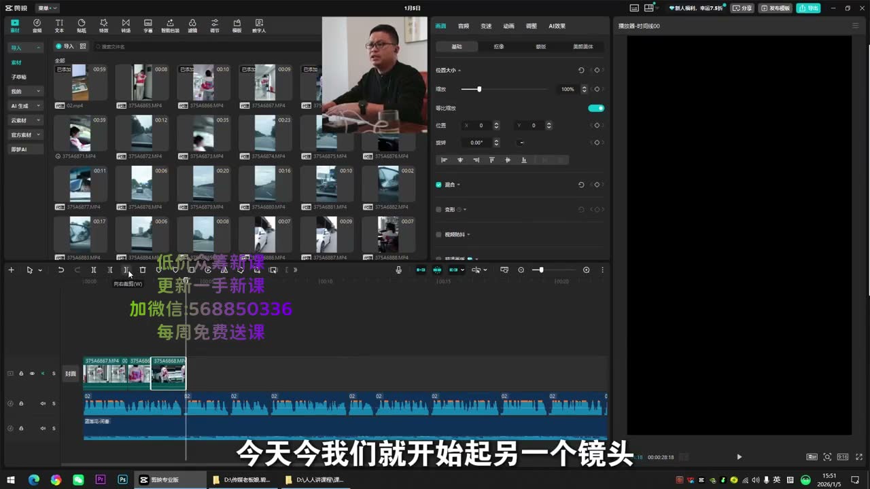Screen dimensions: 870x489
Task: Click the Windows Start button
Action: point(11,479)
